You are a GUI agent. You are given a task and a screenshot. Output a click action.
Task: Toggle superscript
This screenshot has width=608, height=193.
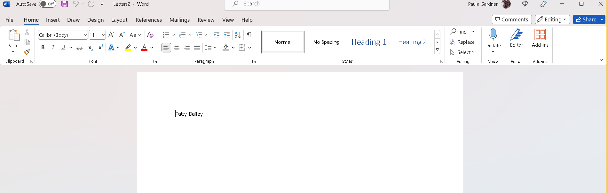(100, 48)
